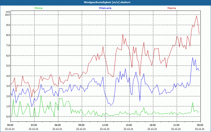The width and height of the screenshot is (211, 132).
Task: Click the '03:00' time axis label
Action: (34, 125)
